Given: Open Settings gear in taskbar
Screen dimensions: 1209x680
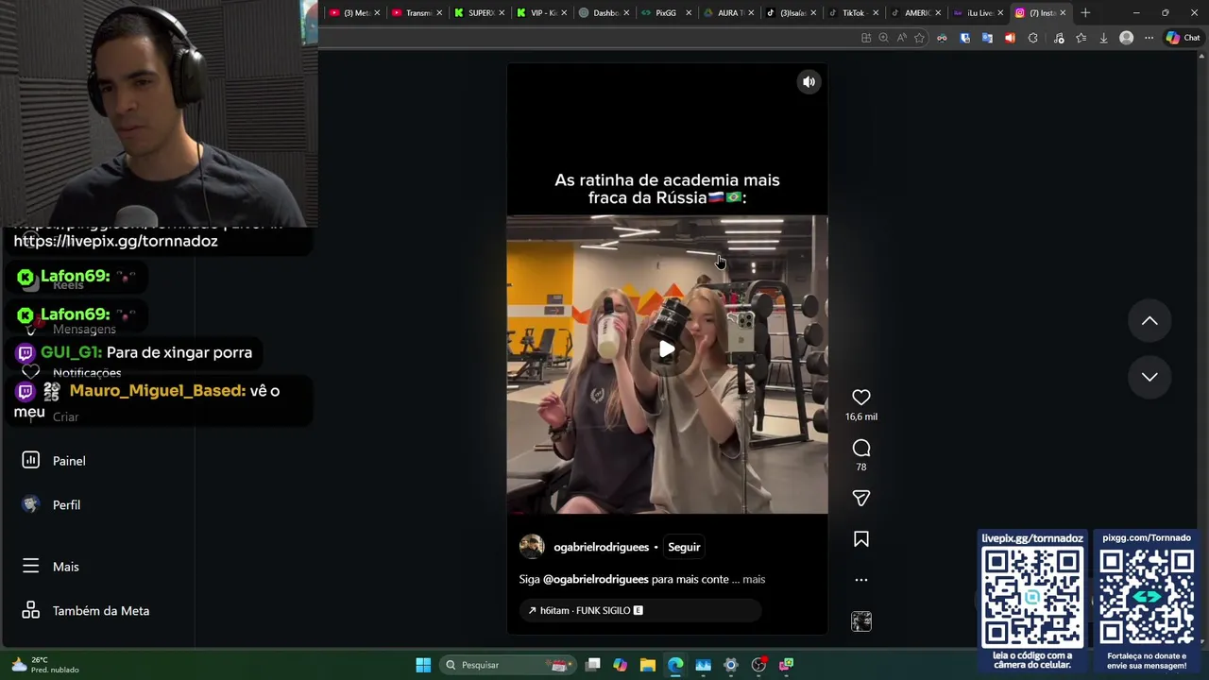Looking at the screenshot, I should (730, 665).
